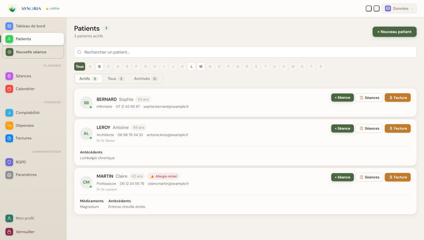Open the Dépenses sidebar icon
This screenshot has width=424, height=240.
coord(9,125)
